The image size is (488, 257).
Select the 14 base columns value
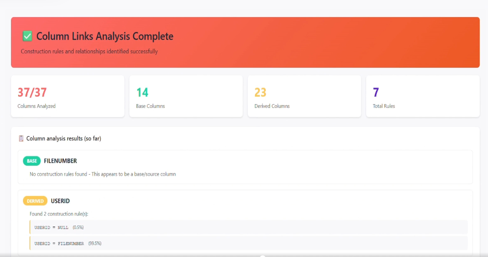coord(142,92)
